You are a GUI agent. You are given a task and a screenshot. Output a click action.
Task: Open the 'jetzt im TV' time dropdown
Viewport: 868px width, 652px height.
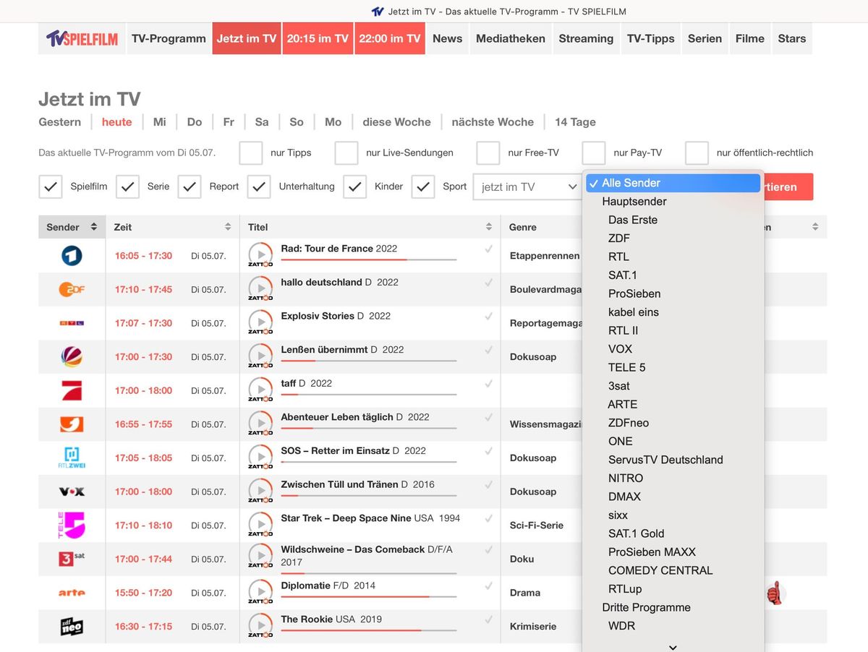pos(527,186)
